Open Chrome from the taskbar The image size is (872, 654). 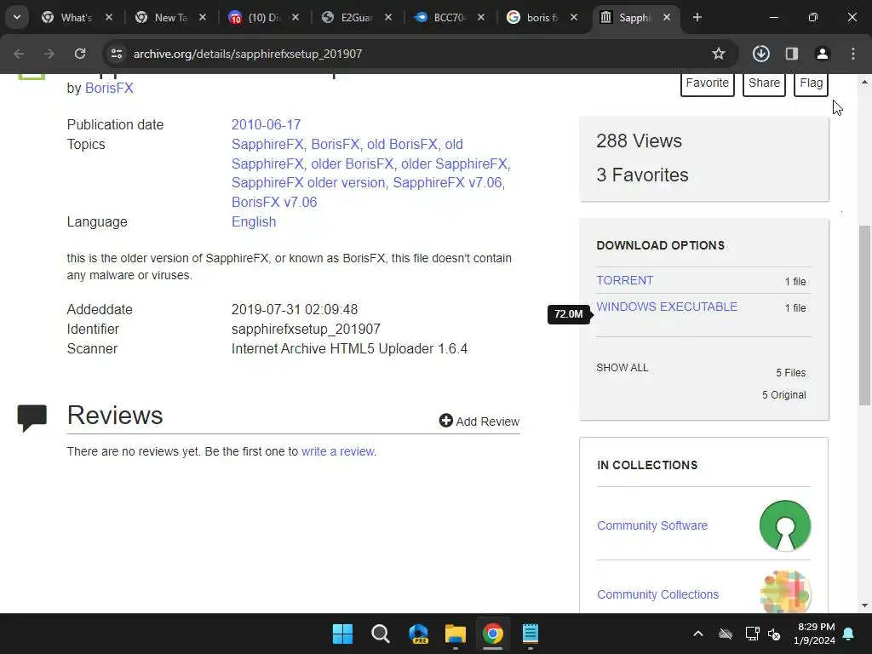[x=493, y=634]
